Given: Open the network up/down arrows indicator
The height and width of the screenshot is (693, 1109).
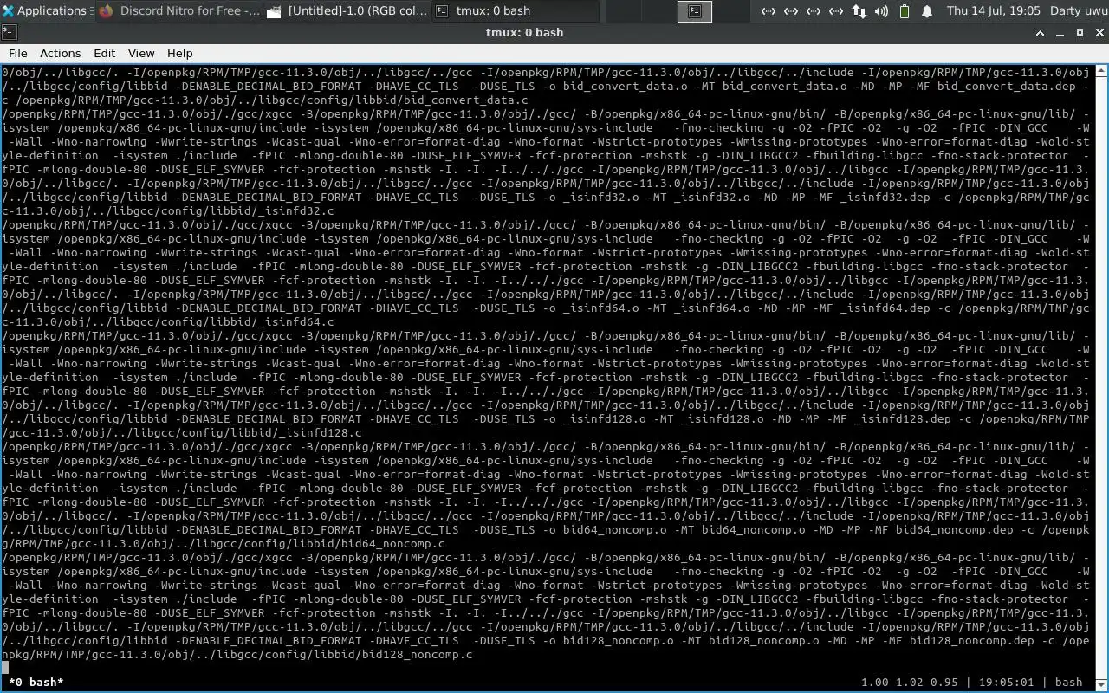Looking at the screenshot, I should (859, 10).
